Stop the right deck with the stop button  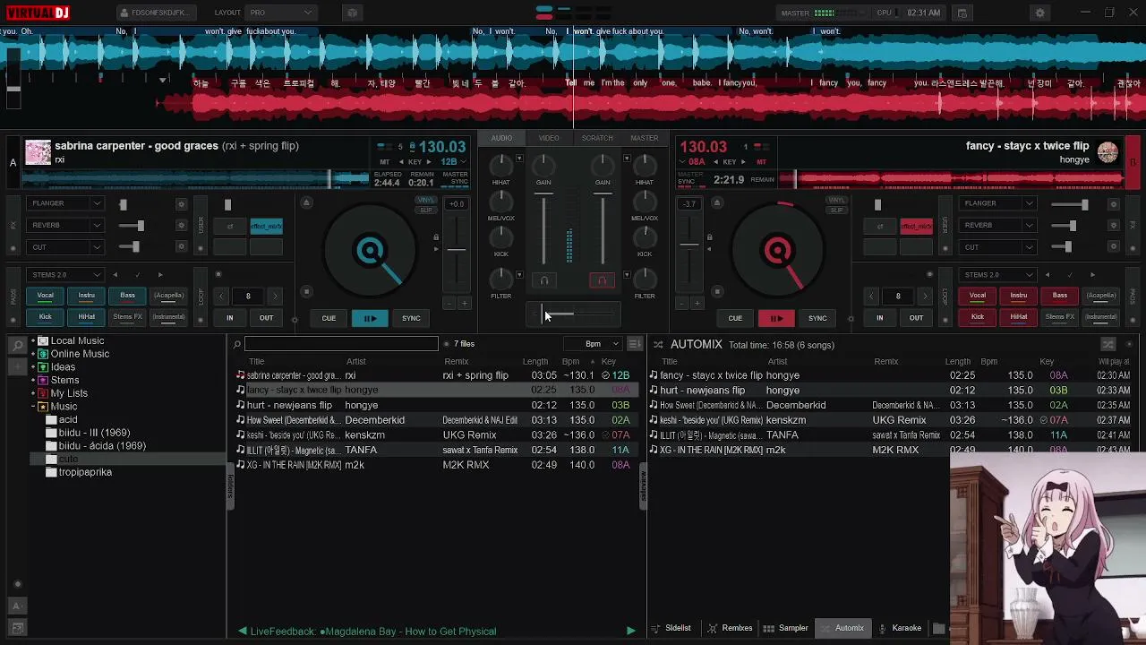click(716, 292)
